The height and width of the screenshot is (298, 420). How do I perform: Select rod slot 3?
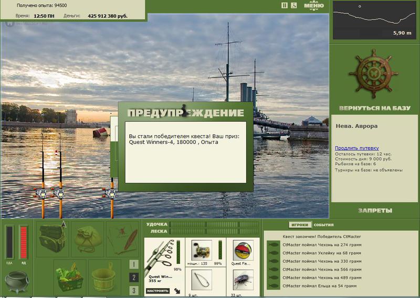[134, 290]
